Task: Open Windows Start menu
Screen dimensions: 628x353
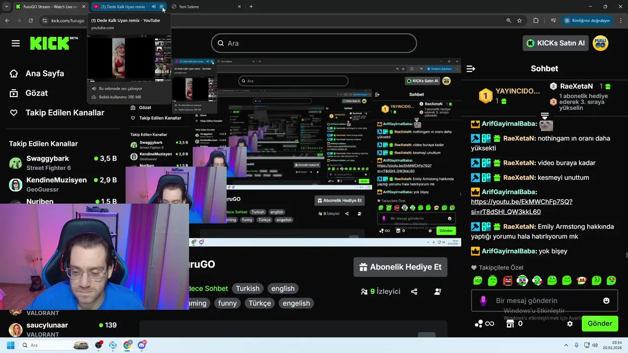Action: coord(10,345)
